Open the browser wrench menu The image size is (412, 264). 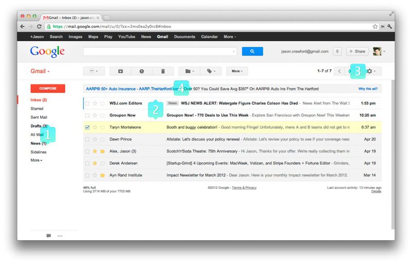[x=389, y=26]
